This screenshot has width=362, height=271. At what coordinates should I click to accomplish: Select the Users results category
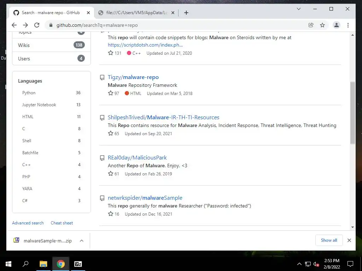51,59
